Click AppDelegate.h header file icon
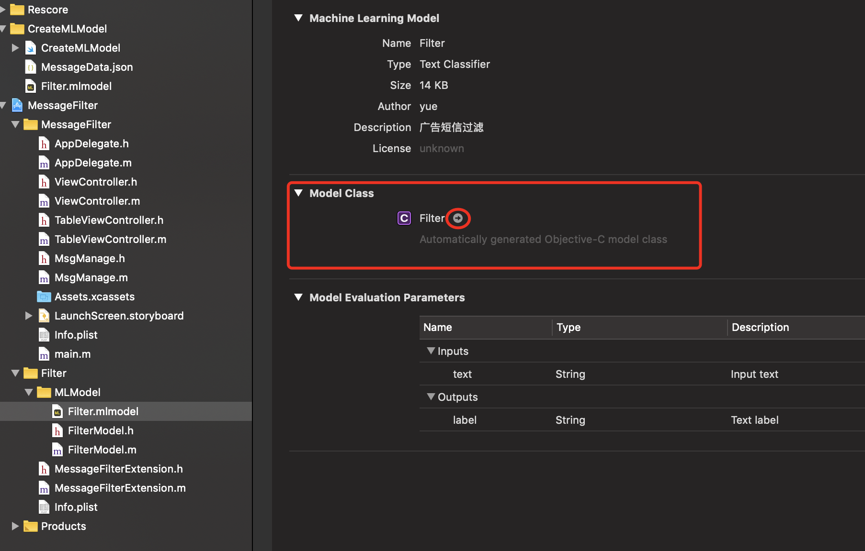Image resolution: width=865 pixels, height=551 pixels. [x=44, y=143]
